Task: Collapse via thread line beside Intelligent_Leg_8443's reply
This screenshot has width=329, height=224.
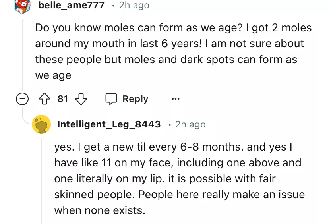Action: pos(41,179)
